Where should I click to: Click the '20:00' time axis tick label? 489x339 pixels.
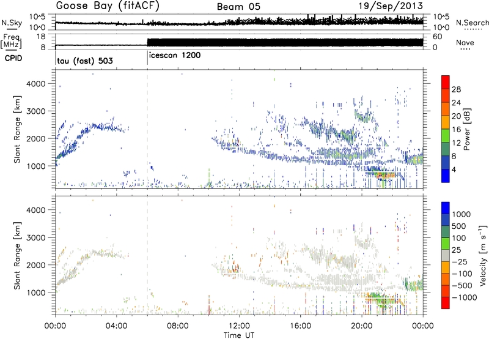[362, 326]
